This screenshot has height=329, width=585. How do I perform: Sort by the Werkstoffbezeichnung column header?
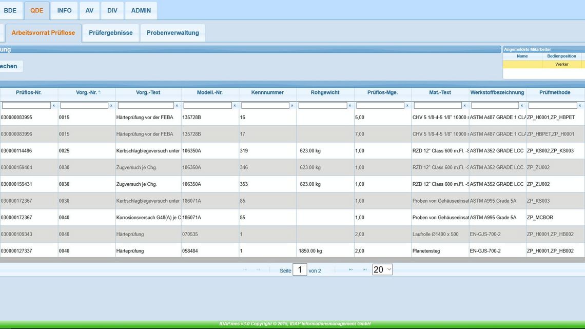497,92
